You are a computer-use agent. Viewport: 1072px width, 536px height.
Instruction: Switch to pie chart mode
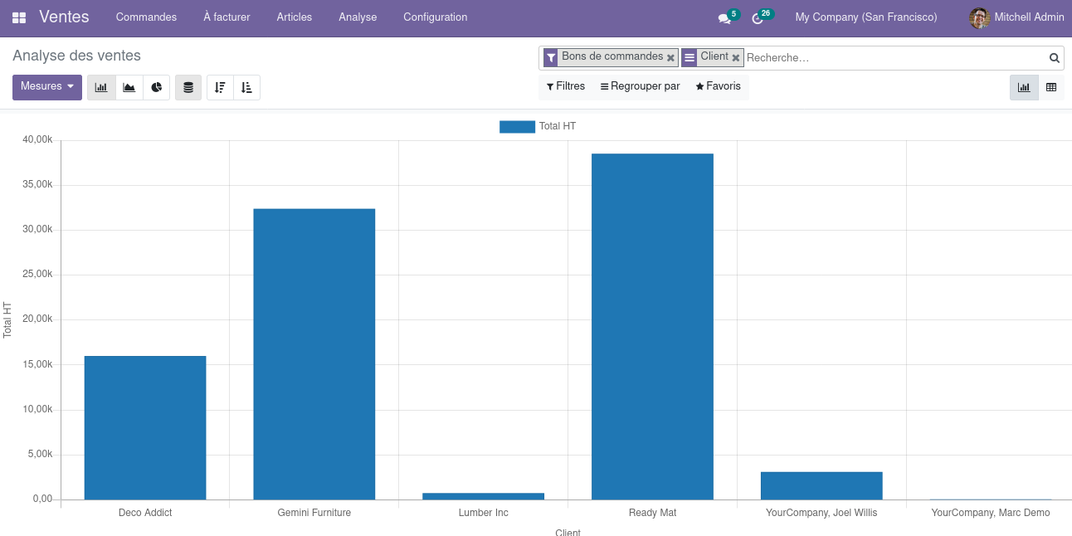[157, 87]
